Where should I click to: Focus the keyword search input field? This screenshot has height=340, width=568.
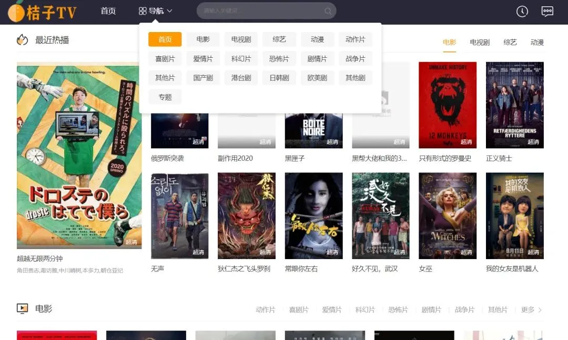(x=266, y=11)
